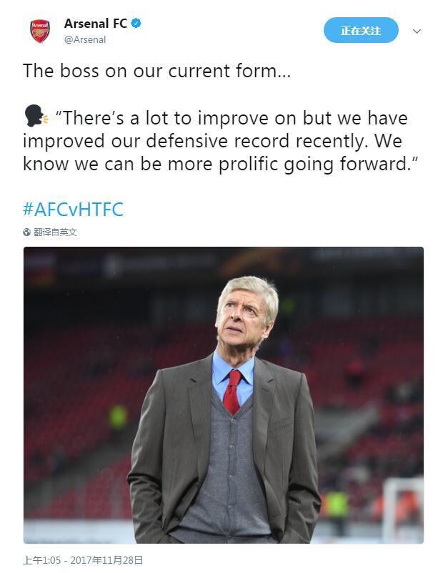Click the Arsenal club crest avatar
The height and width of the screenshot is (573, 443).
40,31
